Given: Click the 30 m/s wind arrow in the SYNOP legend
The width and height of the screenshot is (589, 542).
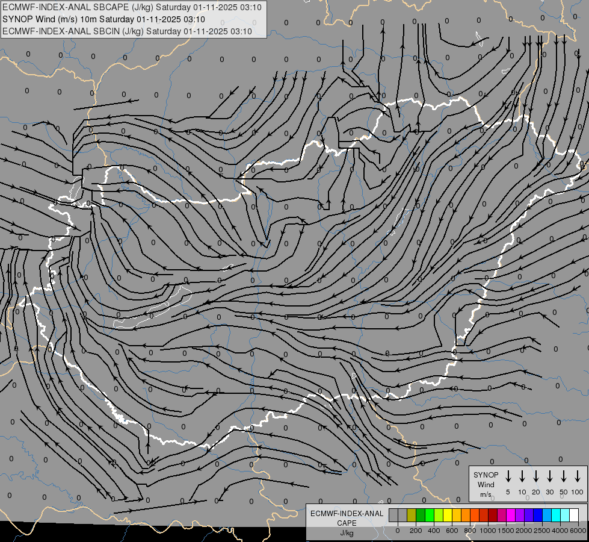Looking at the screenshot, I should click(x=549, y=476).
